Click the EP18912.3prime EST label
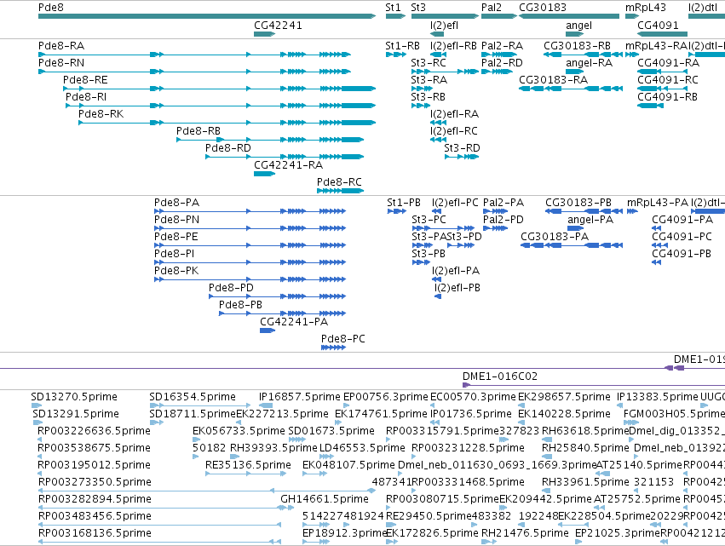 (x=344, y=533)
